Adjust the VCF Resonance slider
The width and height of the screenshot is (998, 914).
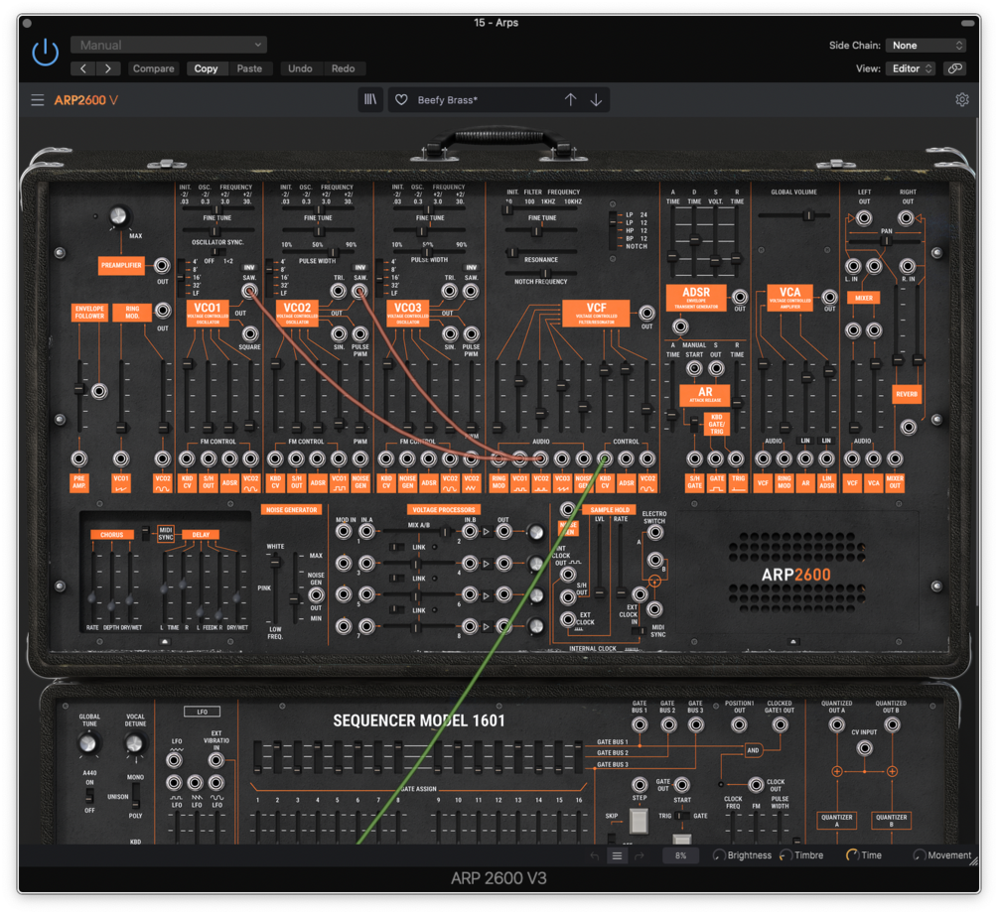click(x=541, y=252)
